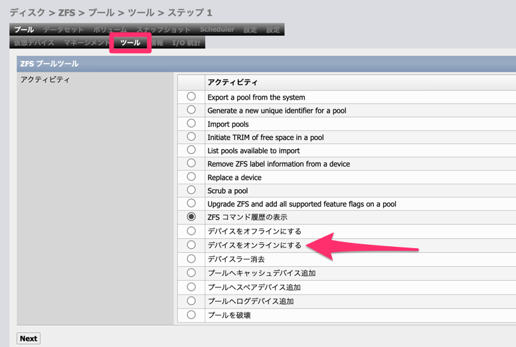Pick the 'Replace a device' radio option
Viewport: 516px width, 347px height.
click(191, 177)
